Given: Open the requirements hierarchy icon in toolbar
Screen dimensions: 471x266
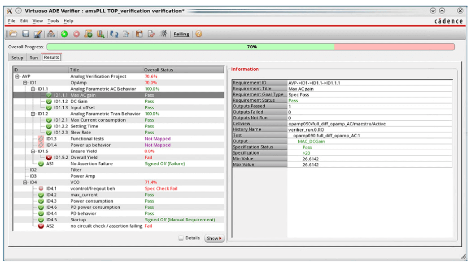Looking at the screenshot, I should tap(51, 34).
